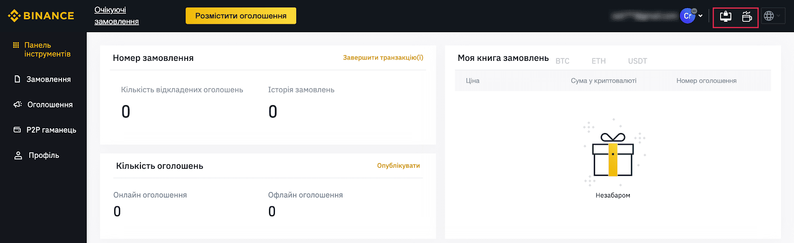Image resolution: width=794 pixels, height=243 pixels.
Task: Click the coffee cup break icon
Action: pos(747,16)
